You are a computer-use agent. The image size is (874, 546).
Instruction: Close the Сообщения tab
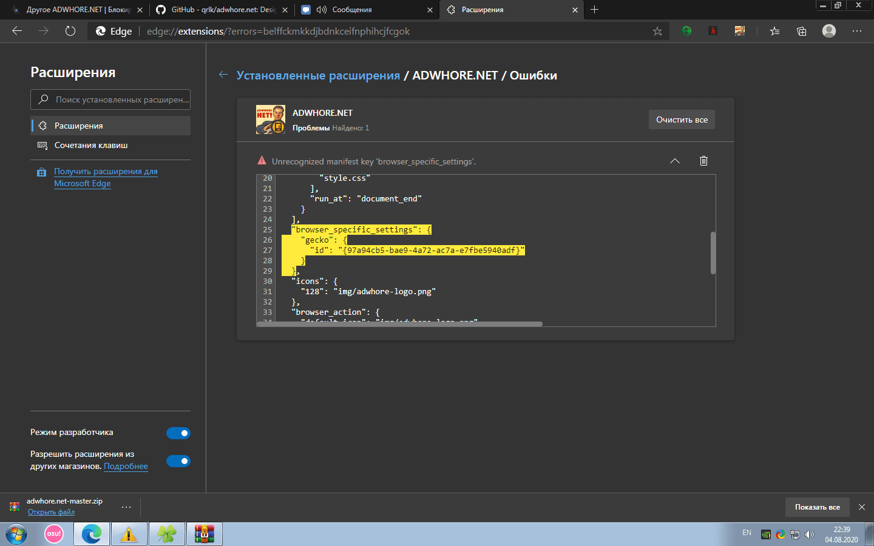[x=430, y=10]
